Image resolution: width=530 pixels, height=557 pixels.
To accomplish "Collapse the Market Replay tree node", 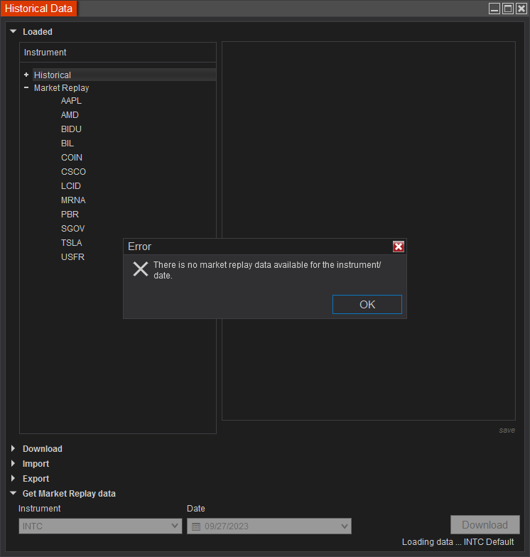I will click(x=26, y=87).
